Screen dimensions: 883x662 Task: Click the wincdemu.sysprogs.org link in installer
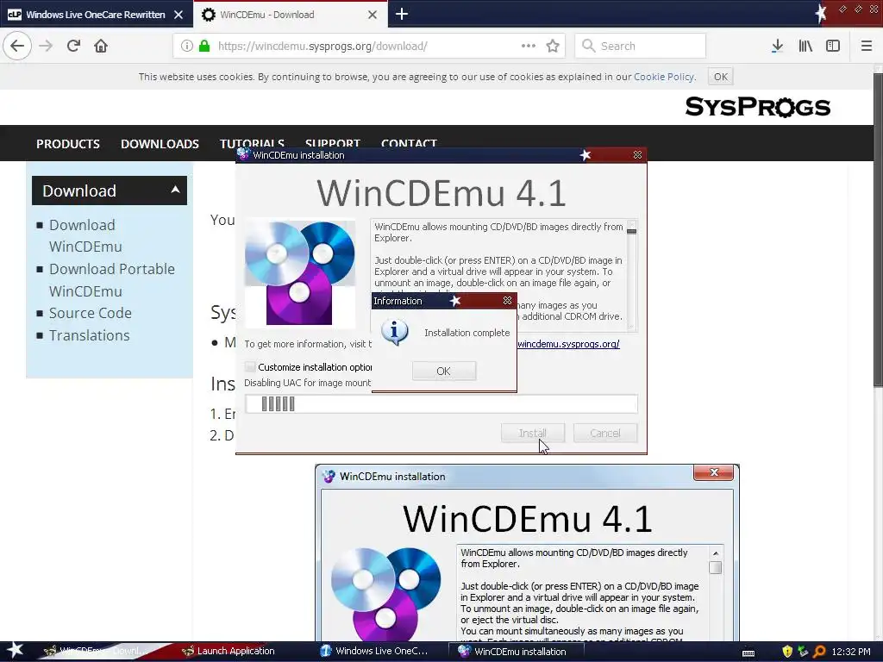[568, 344]
